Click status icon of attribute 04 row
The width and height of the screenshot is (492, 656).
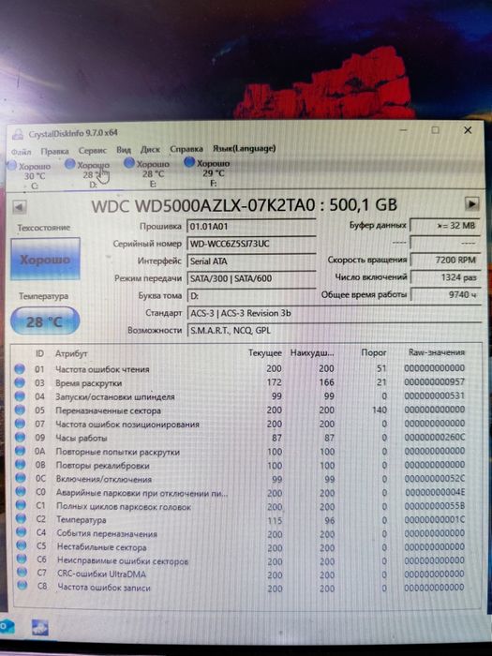[20, 396]
